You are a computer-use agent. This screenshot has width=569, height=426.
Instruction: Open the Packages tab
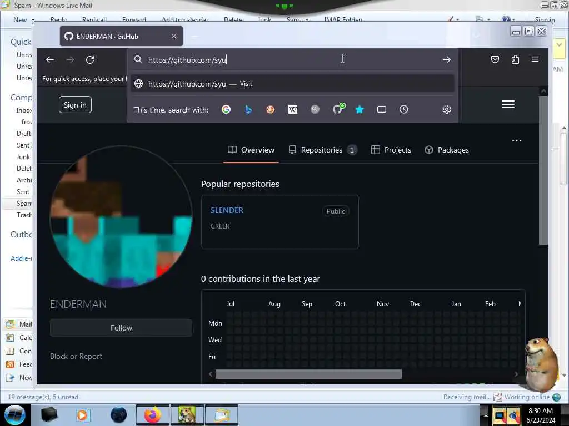point(447,150)
